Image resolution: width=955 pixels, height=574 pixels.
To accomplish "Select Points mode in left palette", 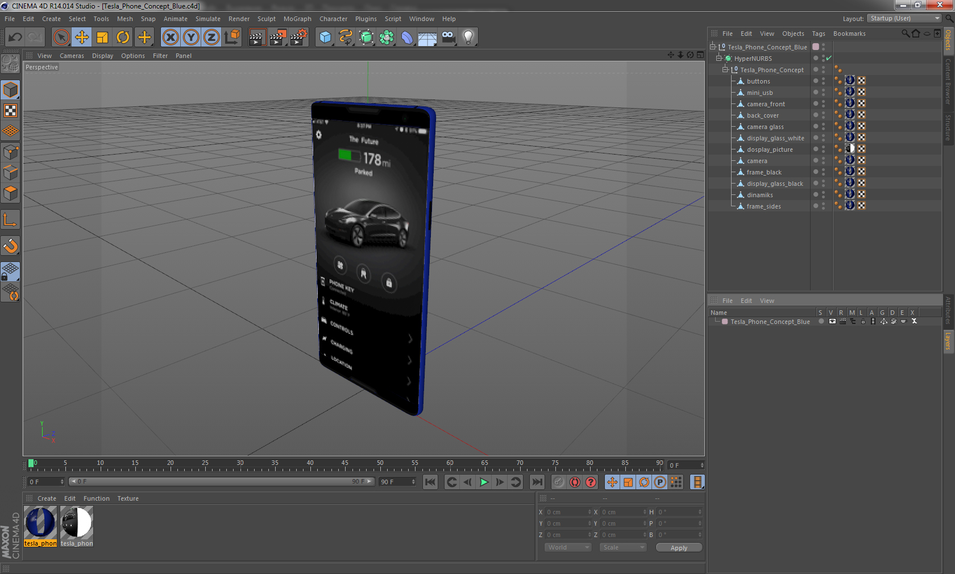I will (x=11, y=152).
